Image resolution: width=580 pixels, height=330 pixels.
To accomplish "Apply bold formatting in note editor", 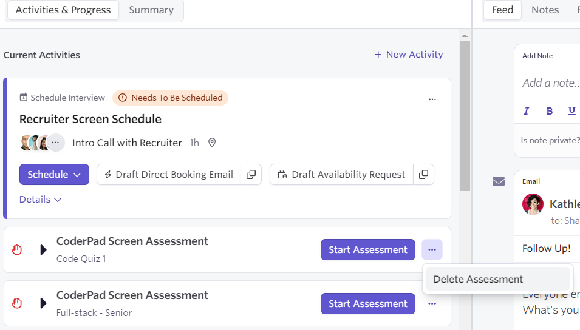I will point(549,110).
